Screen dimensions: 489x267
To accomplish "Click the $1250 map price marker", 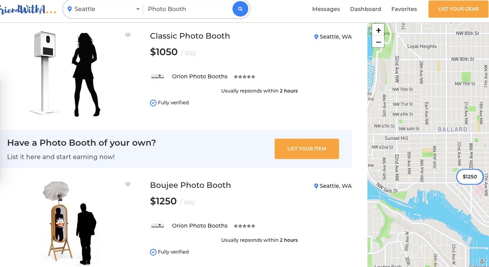I will tap(469, 177).
